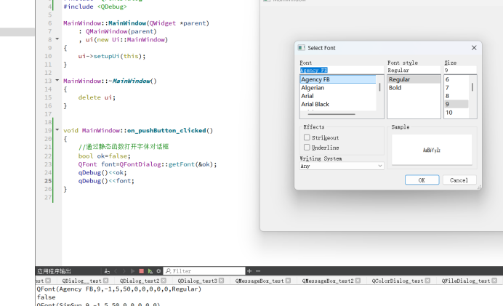The image size is (503, 306).
Task: Click the green attach debugger icon
Action: click(x=150, y=271)
